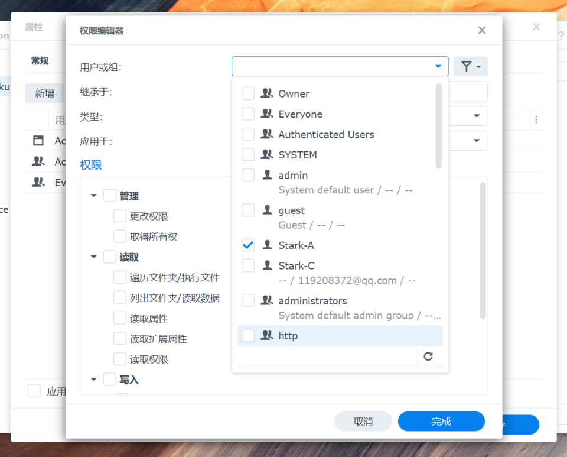Click the 用户或组 input field

[331, 66]
